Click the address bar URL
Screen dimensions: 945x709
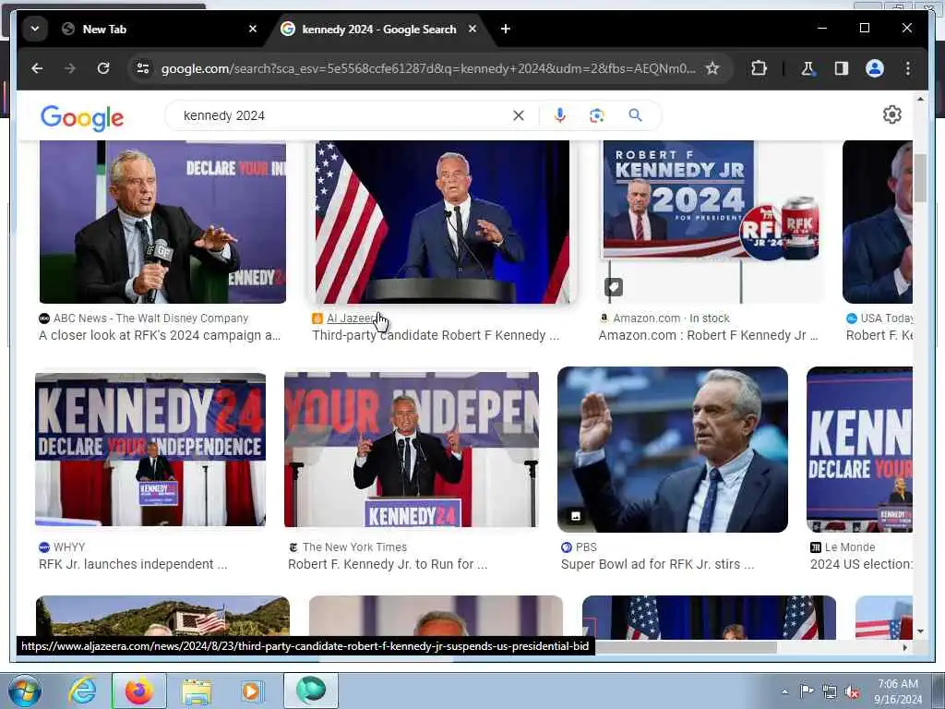pyautogui.click(x=428, y=68)
